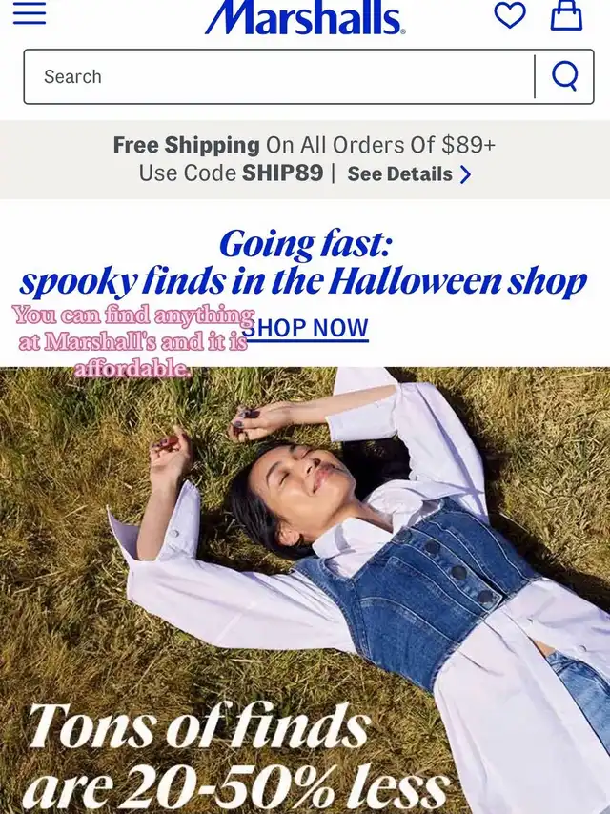Click the pink 'You can find anything' caption
The width and height of the screenshot is (610, 814).
click(x=133, y=315)
